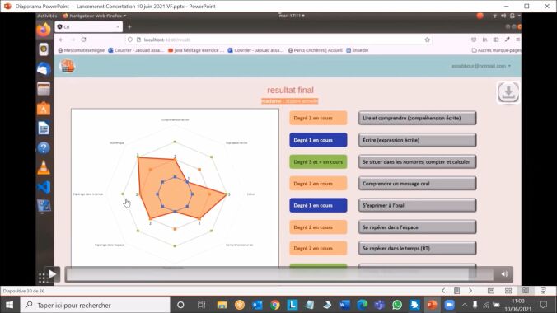557x313 pixels.
Task: Open Thunderbird mail in the dock
Action: (x=44, y=69)
